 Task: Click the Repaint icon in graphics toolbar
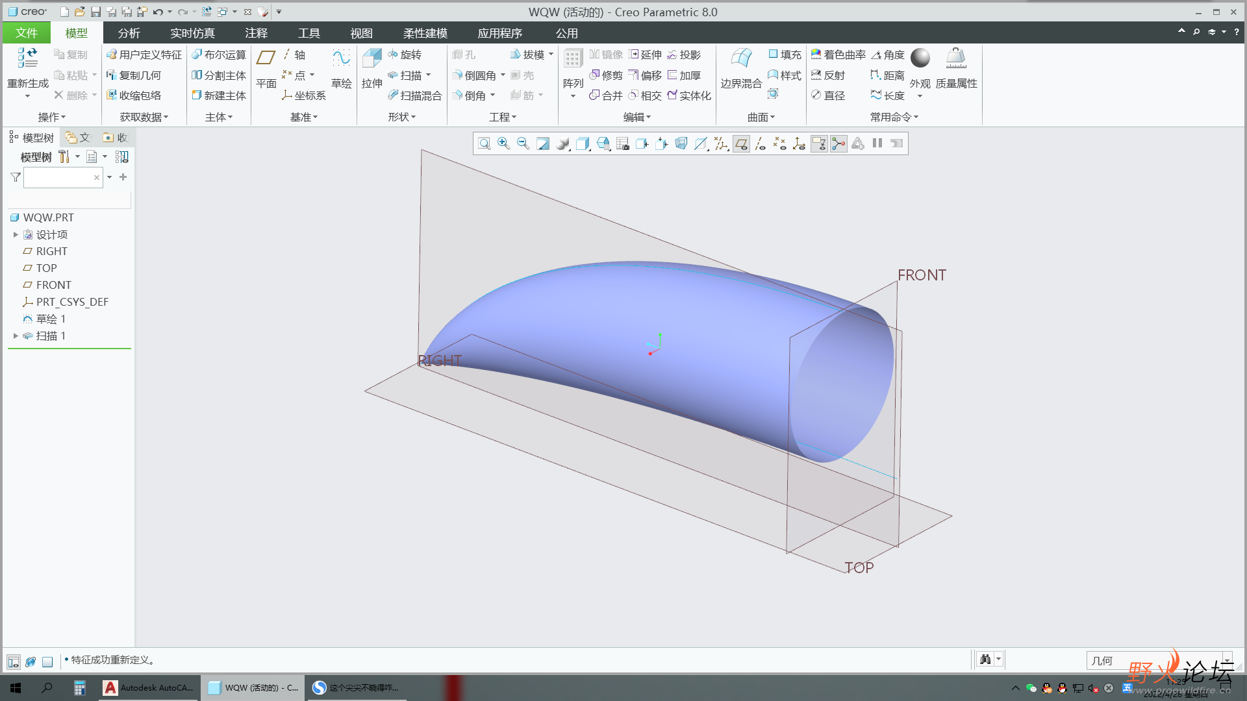click(x=543, y=143)
